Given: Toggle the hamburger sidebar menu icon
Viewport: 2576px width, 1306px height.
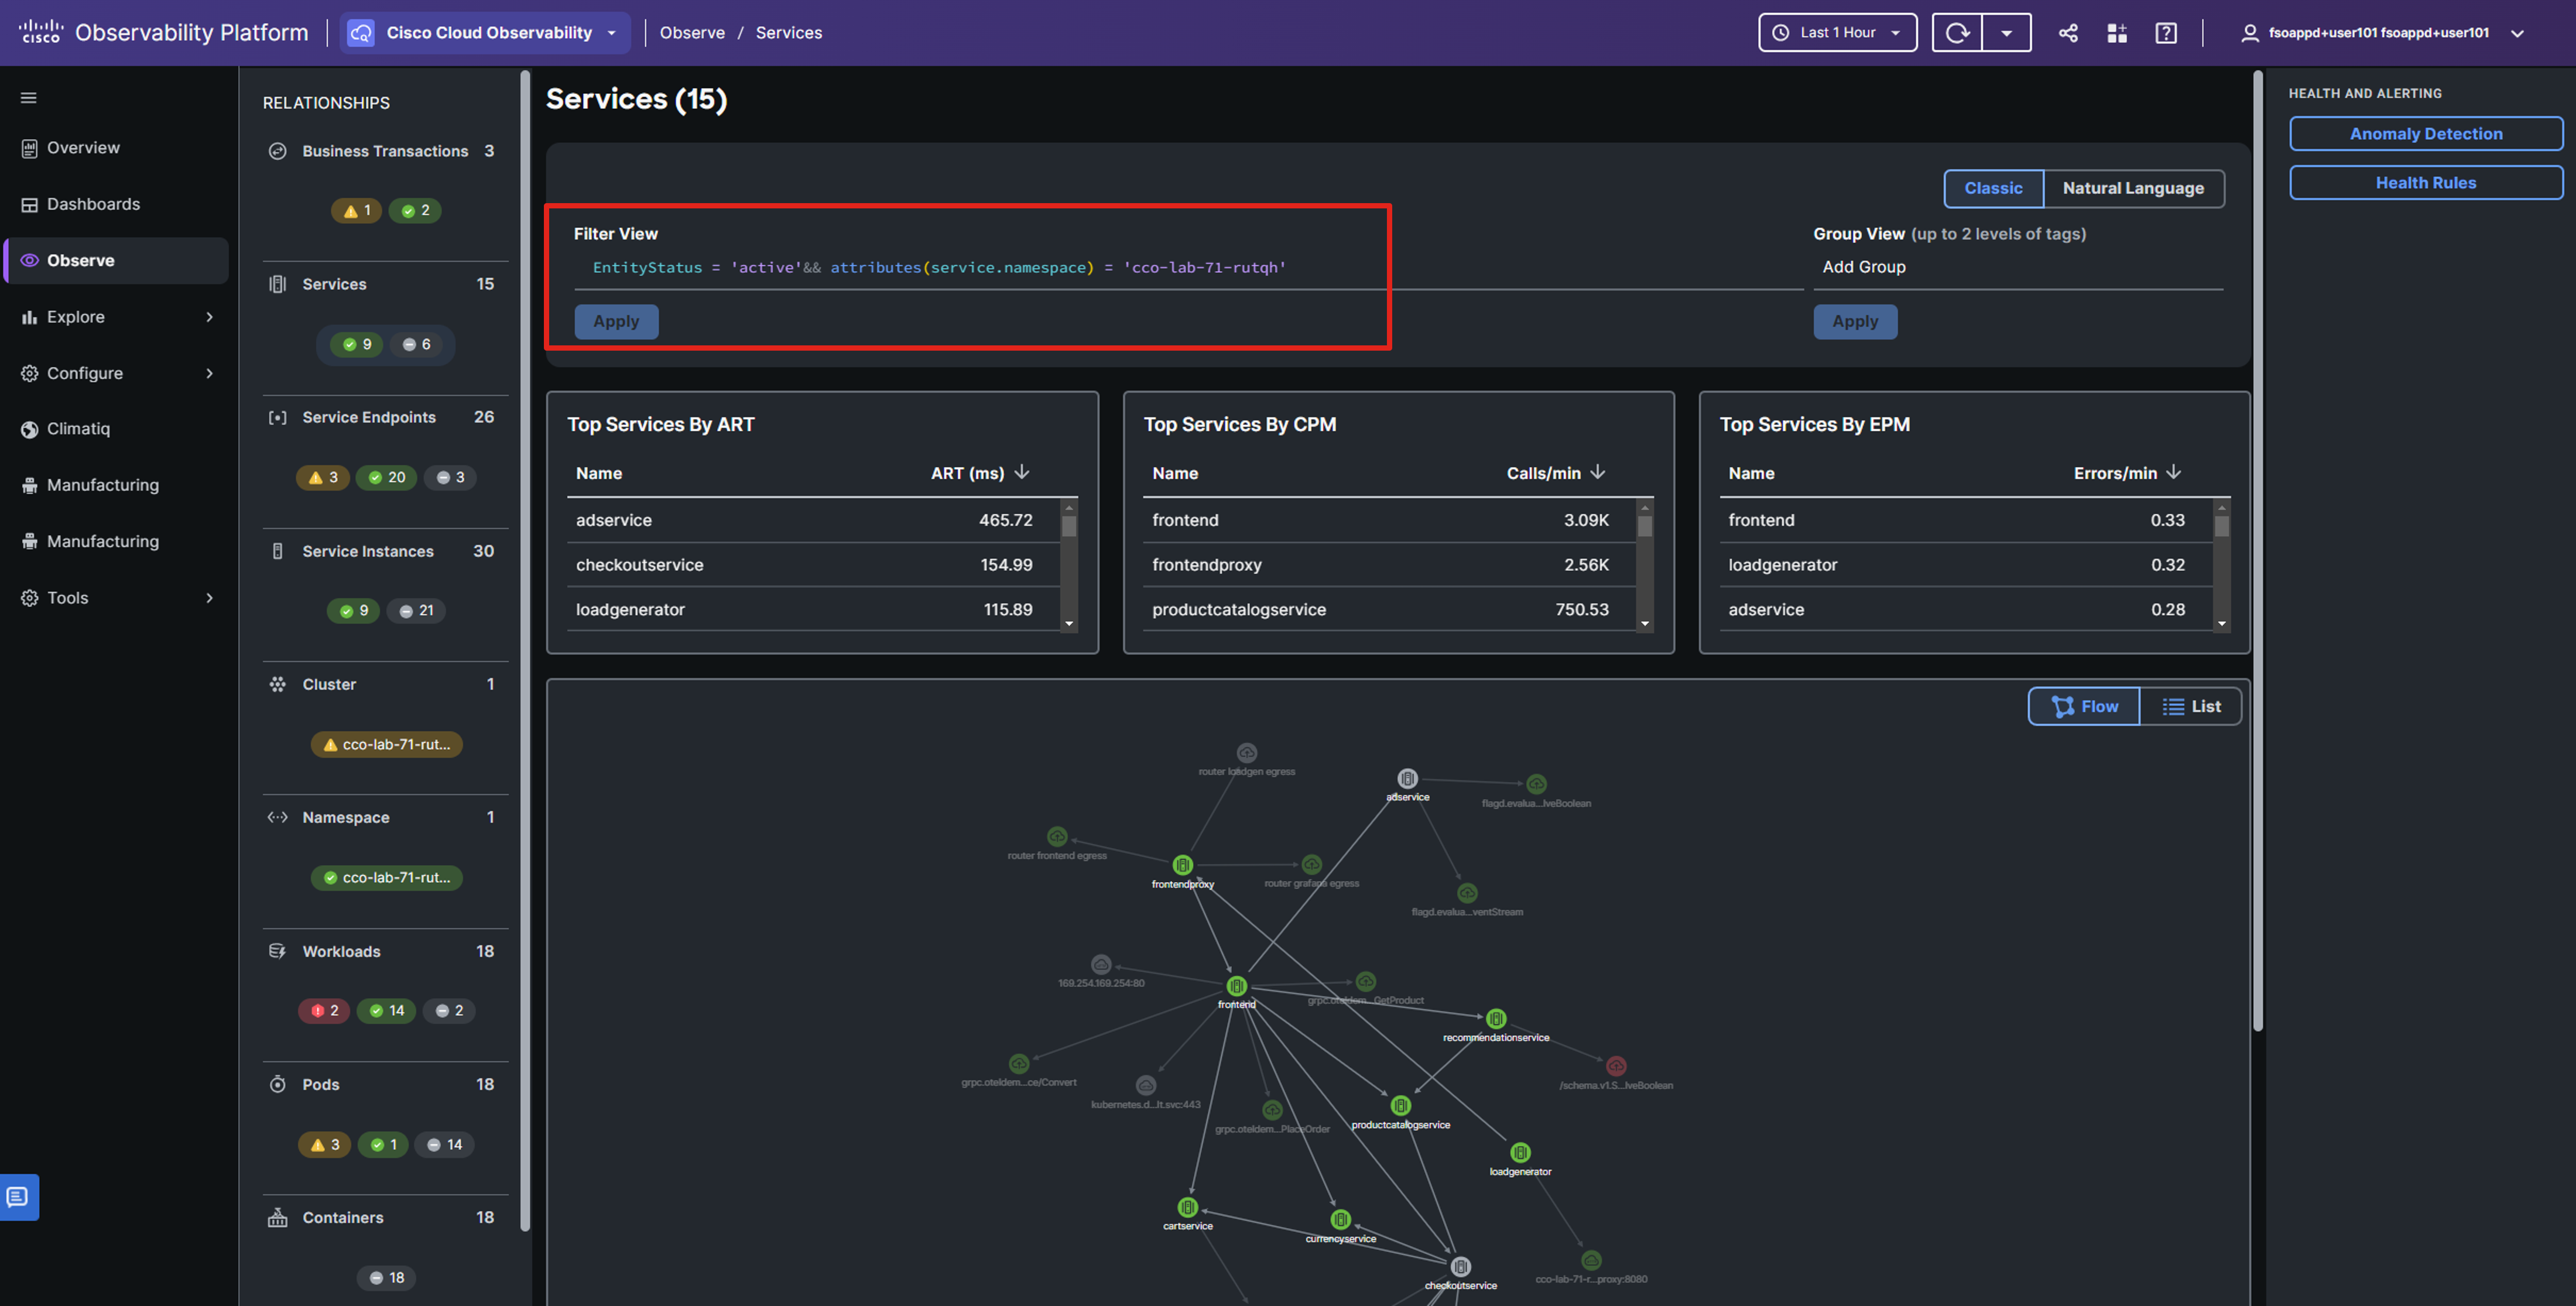Looking at the screenshot, I should (x=29, y=98).
